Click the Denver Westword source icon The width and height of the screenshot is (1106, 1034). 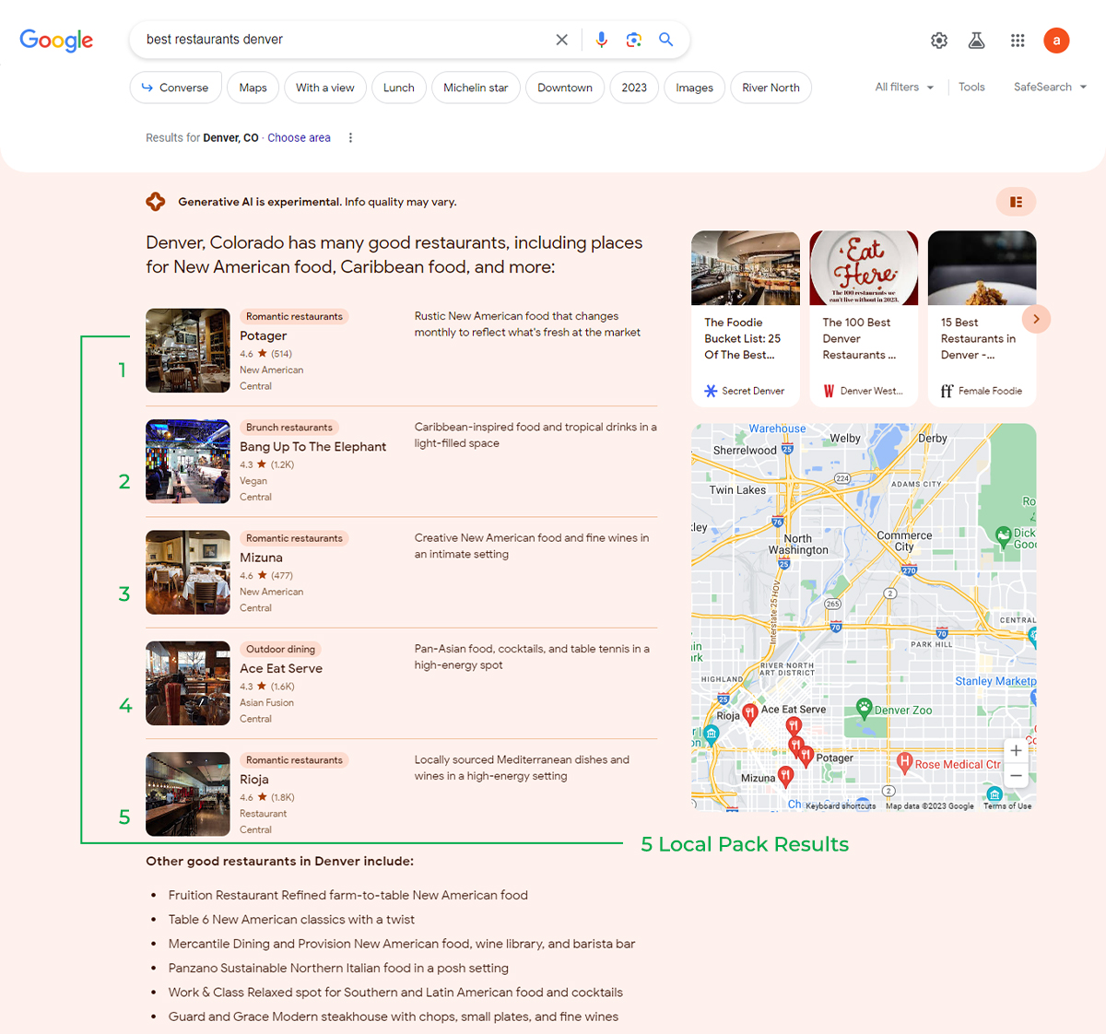(x=829, y=391)
